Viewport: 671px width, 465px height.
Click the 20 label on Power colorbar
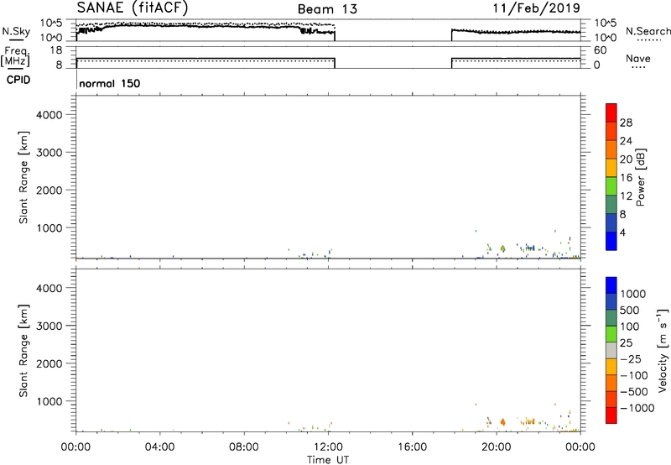626,159
